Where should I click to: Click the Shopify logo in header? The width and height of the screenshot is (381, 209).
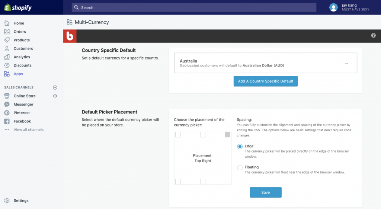coord(18,7)
